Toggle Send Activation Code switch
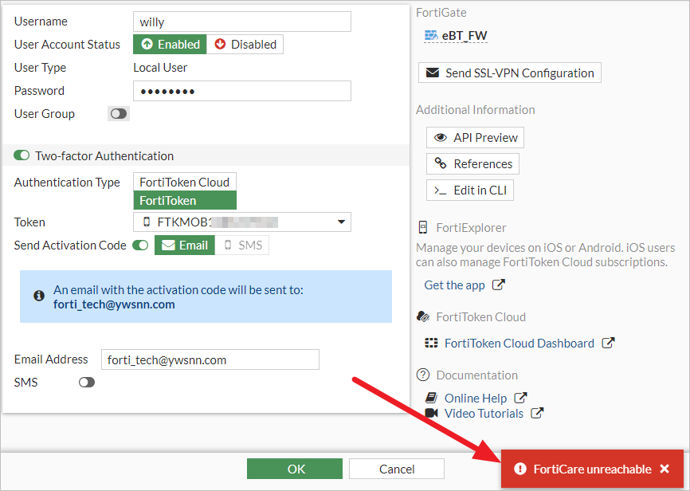The image size is (690, 491). pos(140,245)
